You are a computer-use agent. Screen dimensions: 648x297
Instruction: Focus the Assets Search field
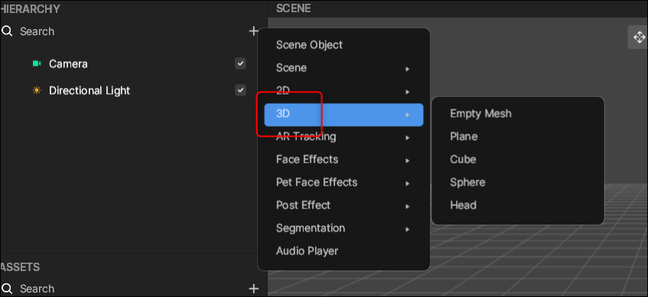coord(124,289)
